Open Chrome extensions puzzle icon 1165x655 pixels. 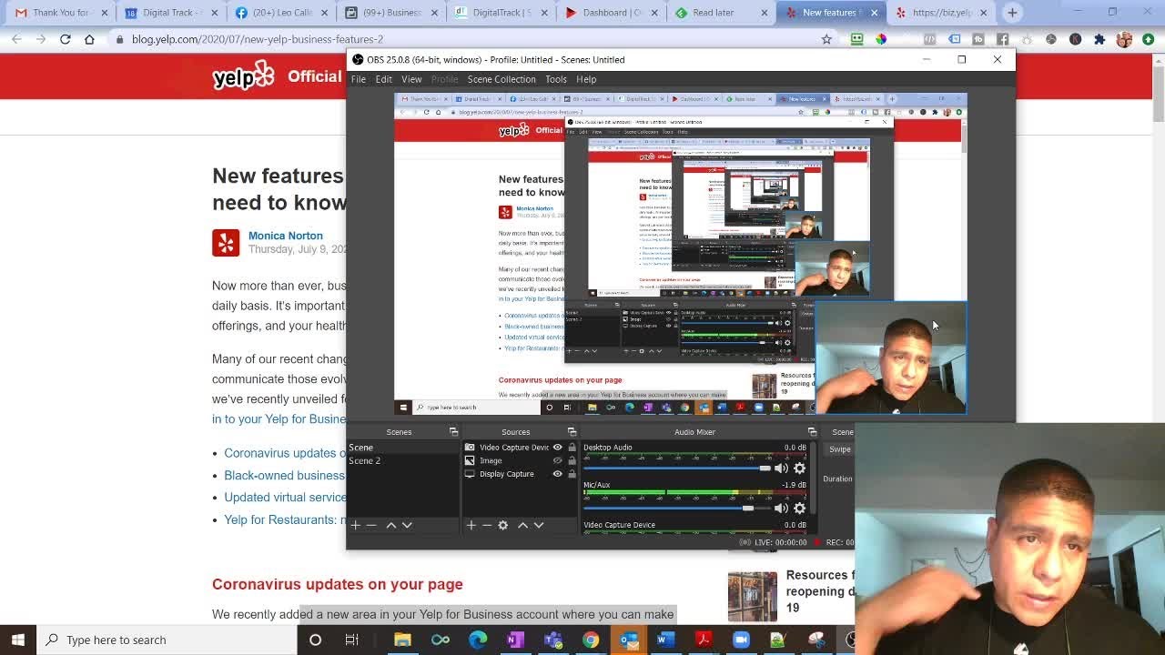1099,39
